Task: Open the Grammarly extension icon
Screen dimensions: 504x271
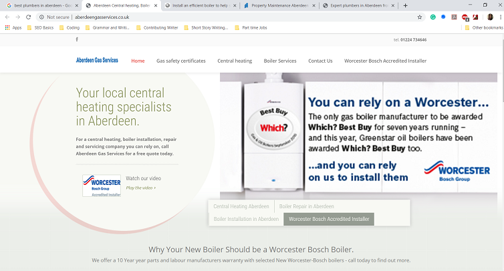Action: point(433,17)
